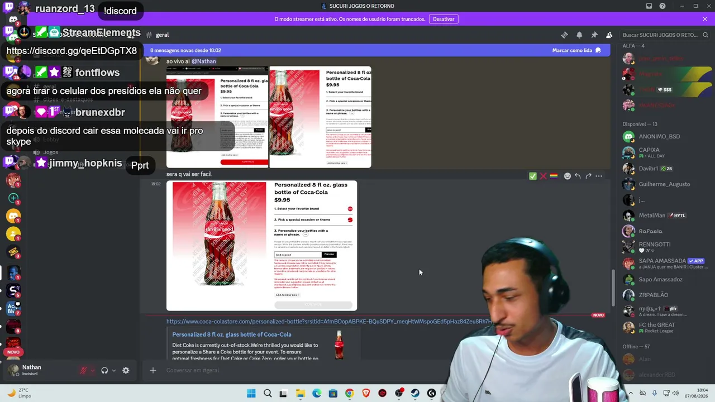Image resolution: width=715 pixels, height=402 pixels.
Task: Open the first small Coca-Cola screenshot attachment
Action: click(217, 117)
